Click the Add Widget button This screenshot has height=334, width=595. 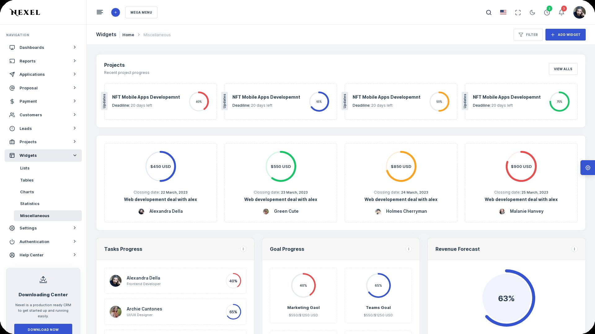[565, 35]
